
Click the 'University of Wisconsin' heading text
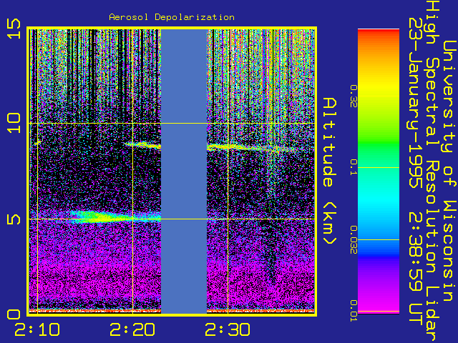[x=449, y=171]
